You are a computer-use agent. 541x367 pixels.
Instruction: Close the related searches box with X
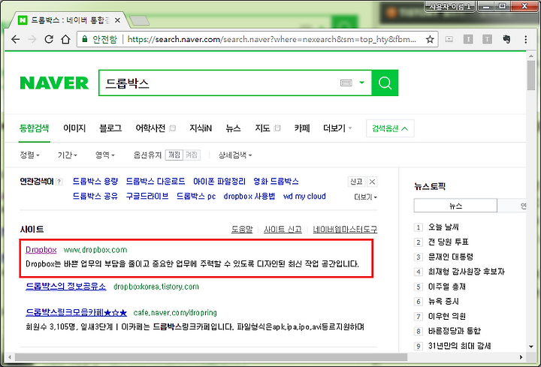click(x=372, y=182)
